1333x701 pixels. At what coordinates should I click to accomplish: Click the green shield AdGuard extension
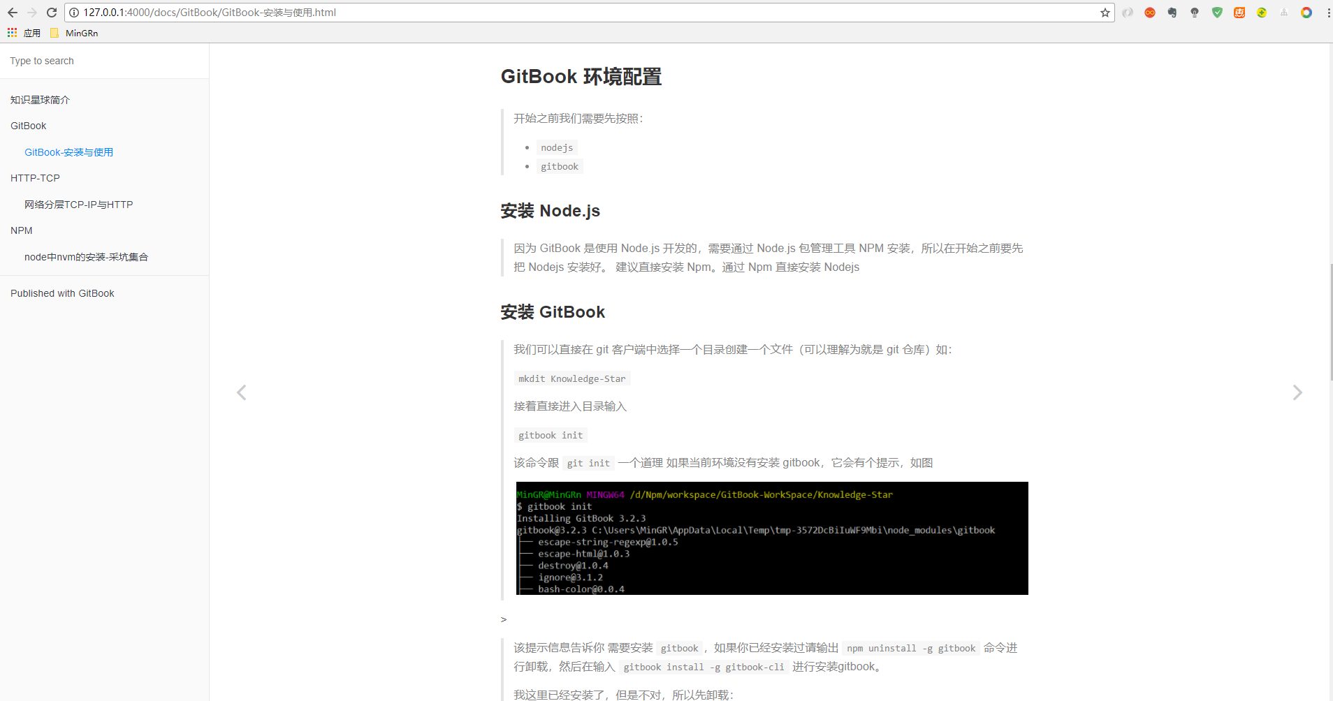[1217, 13]
